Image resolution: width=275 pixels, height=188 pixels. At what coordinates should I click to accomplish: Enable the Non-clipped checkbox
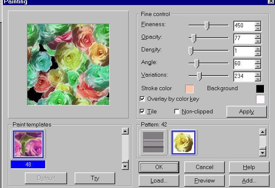[x=177, y=112]
